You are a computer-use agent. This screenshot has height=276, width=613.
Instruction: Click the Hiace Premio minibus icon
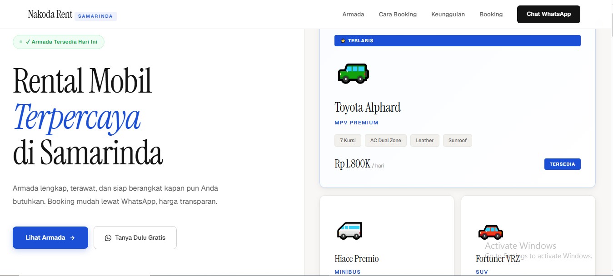point(349,230)
